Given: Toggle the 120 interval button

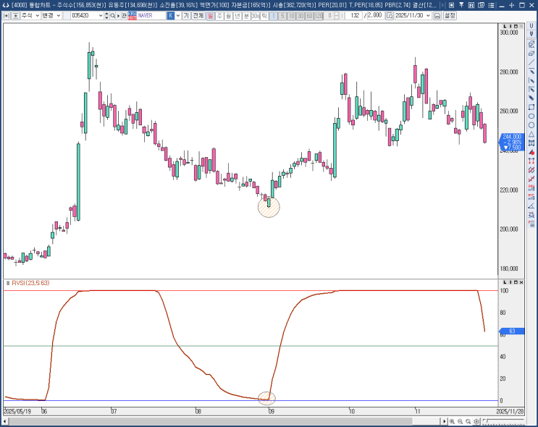Looking at the screenshot, I should (319, 16).
